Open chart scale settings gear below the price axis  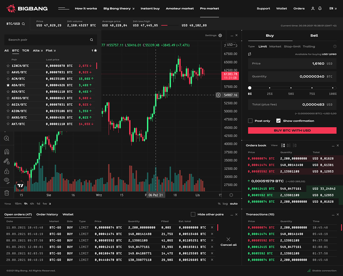click(231, 195)
